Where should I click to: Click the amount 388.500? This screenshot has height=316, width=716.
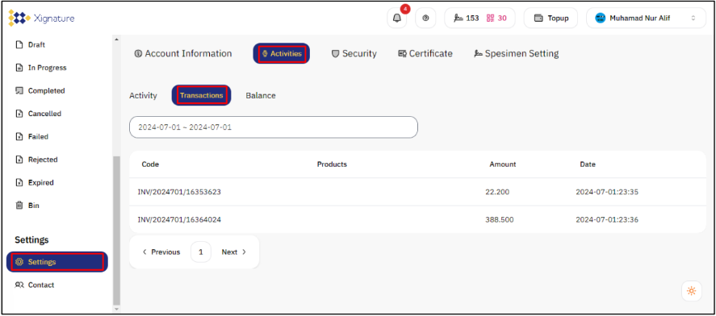(500, 219)
